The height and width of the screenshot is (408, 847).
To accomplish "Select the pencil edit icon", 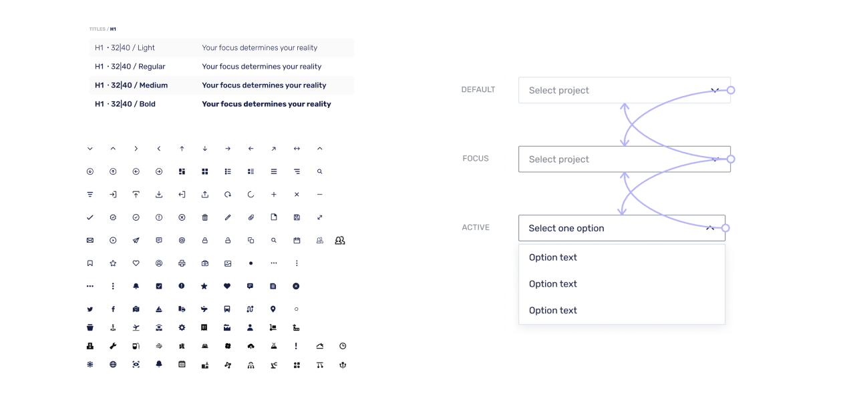I will (228, 217).
